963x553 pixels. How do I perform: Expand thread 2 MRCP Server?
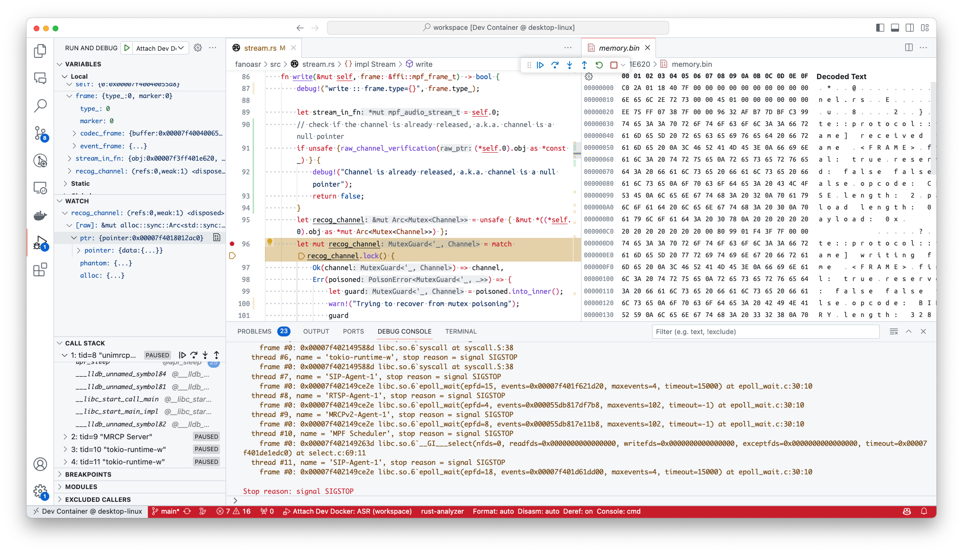coord(65,436)
